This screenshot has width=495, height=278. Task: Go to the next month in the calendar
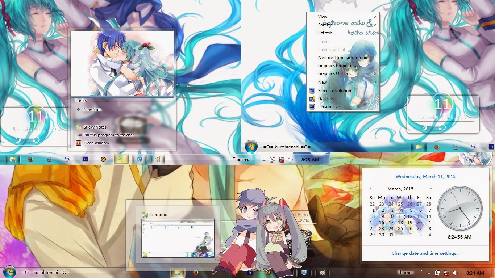coord(430,189)
